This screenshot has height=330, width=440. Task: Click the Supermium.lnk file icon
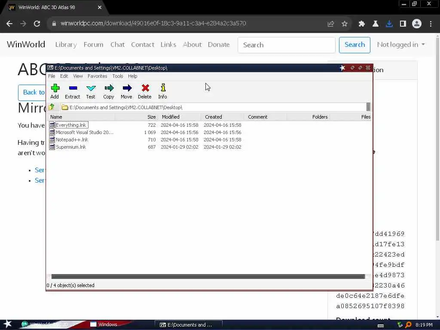pos(52,147)
